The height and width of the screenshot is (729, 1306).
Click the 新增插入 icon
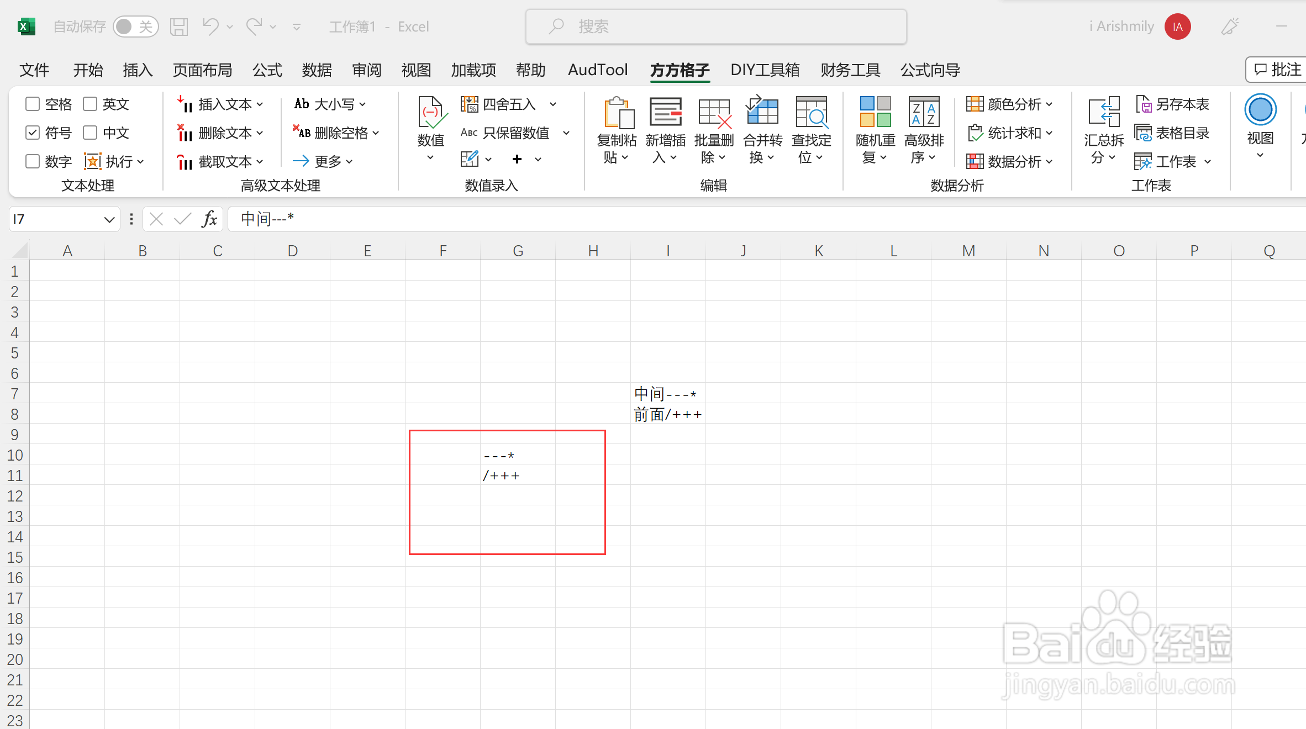[x=666, y=113]
